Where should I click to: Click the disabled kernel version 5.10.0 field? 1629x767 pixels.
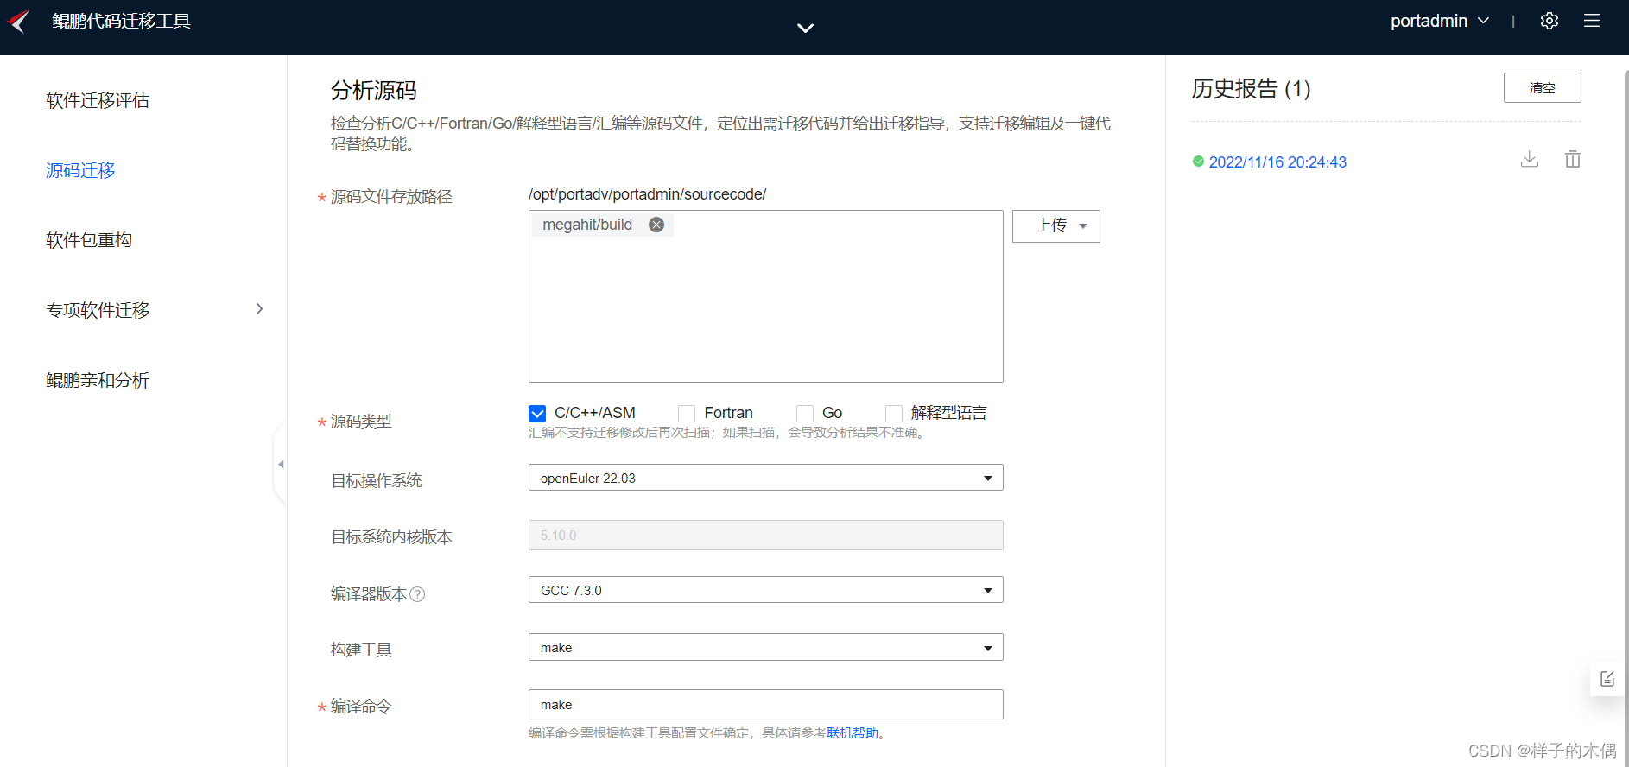[x=766, y=536]
